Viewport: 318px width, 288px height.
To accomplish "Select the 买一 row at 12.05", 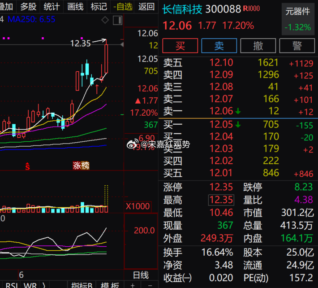I will point(238,124).
